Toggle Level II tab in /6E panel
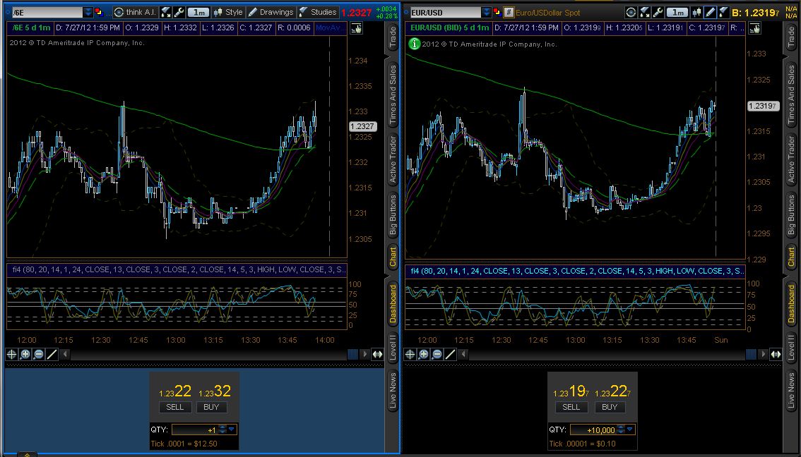The image size is (801, 457). point(393,348)
